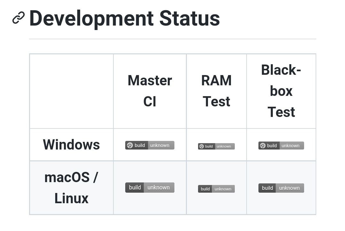The width and height of the screenshot is (345, 231).
Task: Open the macOS / Linux RAM Test build badge
Action: (x=216, y=189)
